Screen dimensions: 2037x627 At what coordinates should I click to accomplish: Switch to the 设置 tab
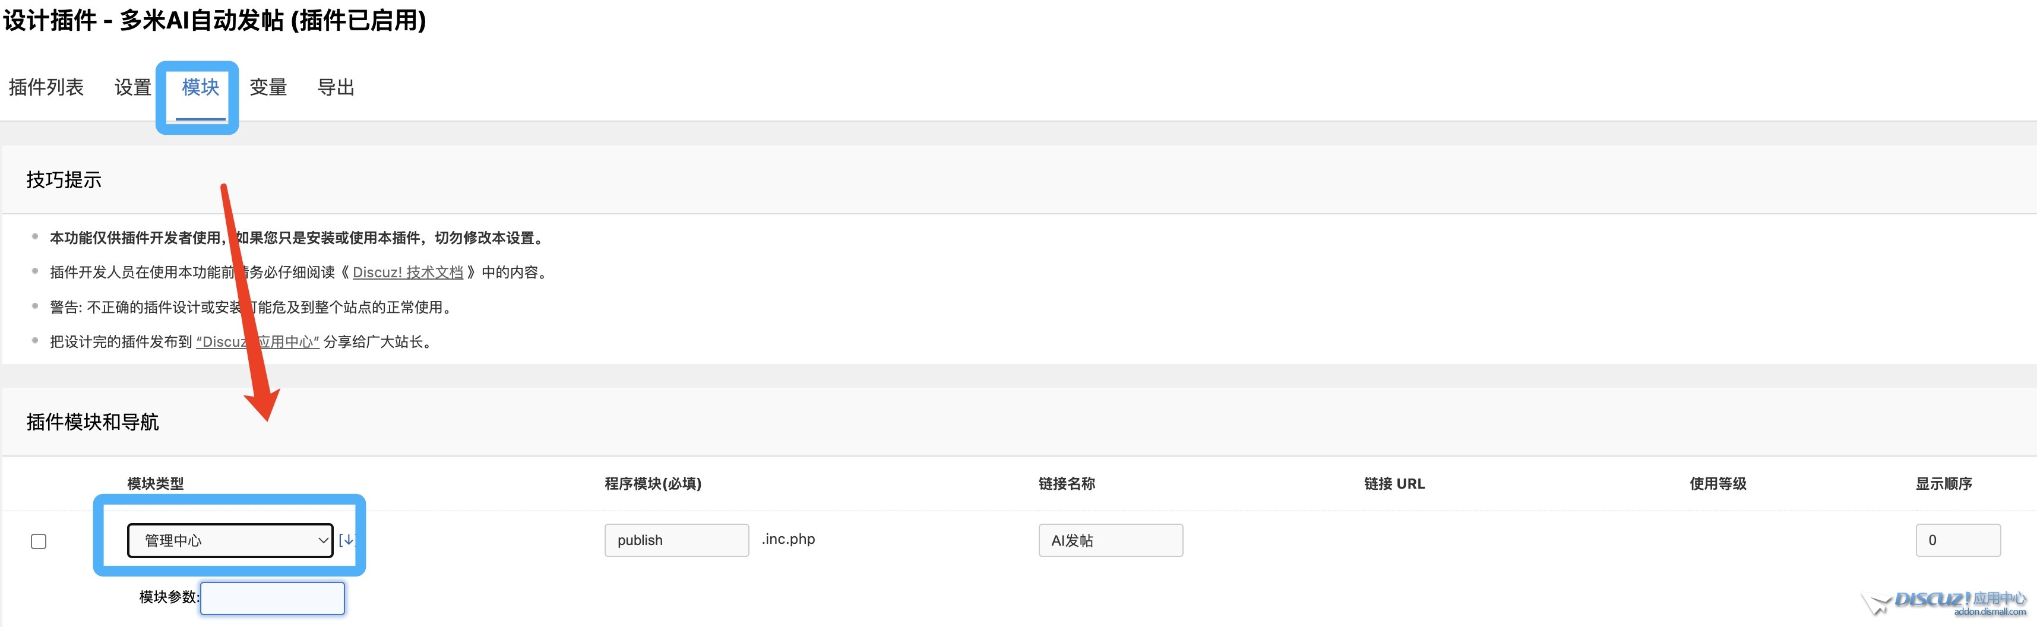[133, 87]
